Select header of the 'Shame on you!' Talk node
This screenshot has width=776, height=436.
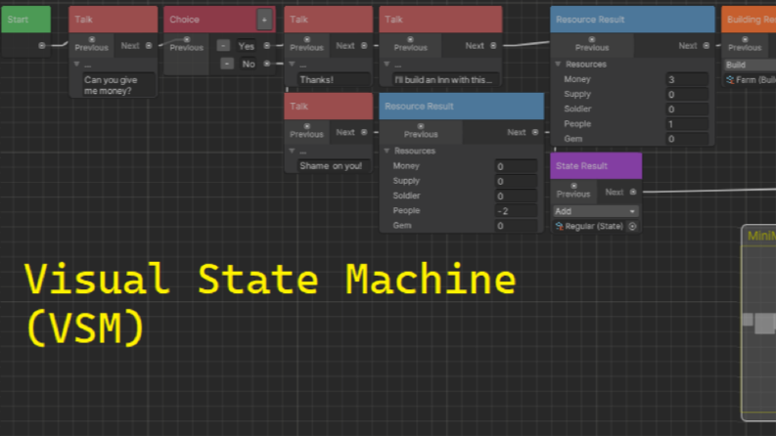pos(328,107)
